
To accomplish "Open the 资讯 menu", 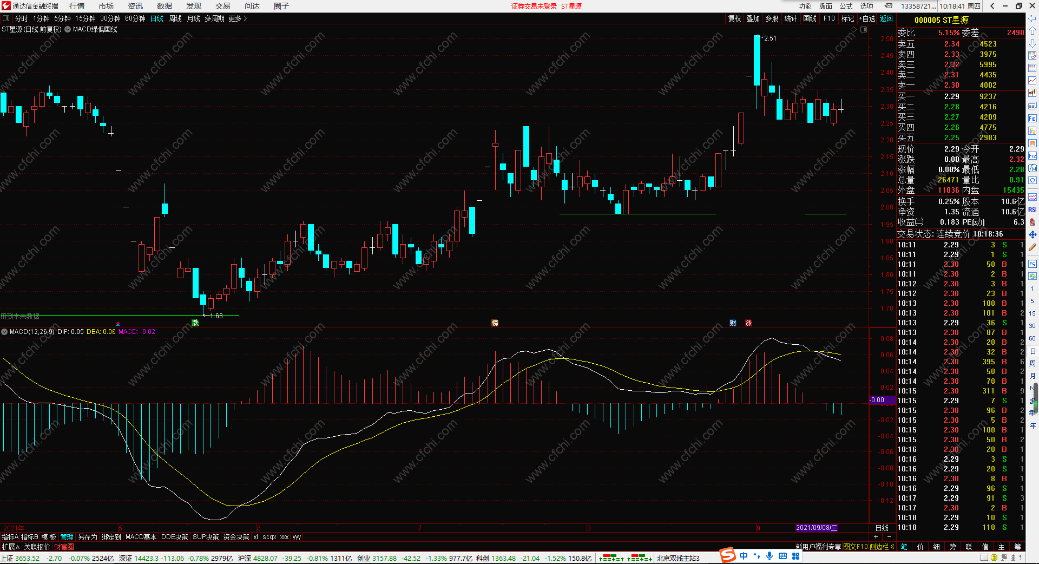I will (135, 6).
